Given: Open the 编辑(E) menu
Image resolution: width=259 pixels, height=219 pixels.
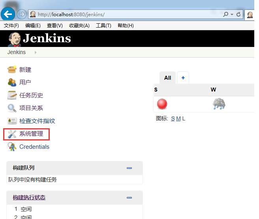Looking at the screenshot, I should coord(33,26).
